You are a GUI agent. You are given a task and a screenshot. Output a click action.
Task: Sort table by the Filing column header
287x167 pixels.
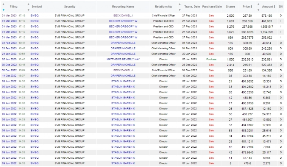pyautogui.click(x=13, y=6)
